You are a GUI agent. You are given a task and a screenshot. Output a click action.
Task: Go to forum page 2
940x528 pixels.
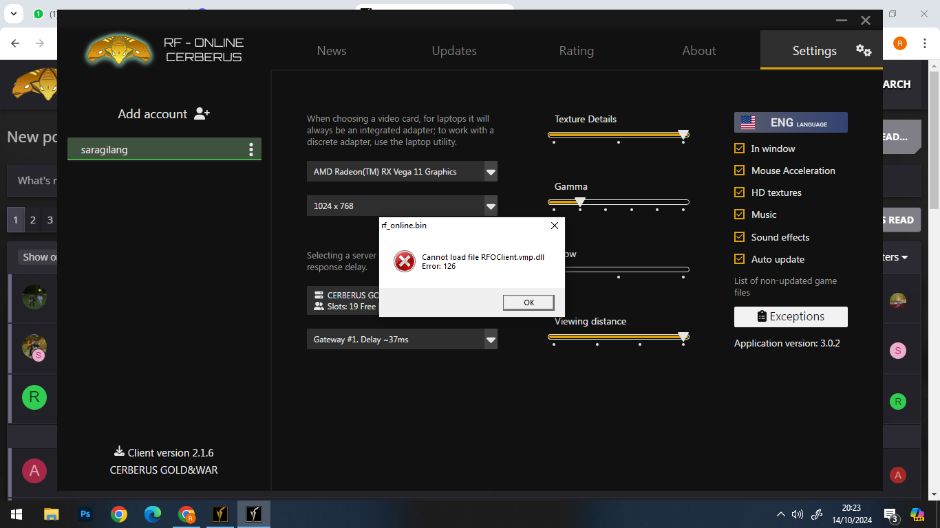32,220
